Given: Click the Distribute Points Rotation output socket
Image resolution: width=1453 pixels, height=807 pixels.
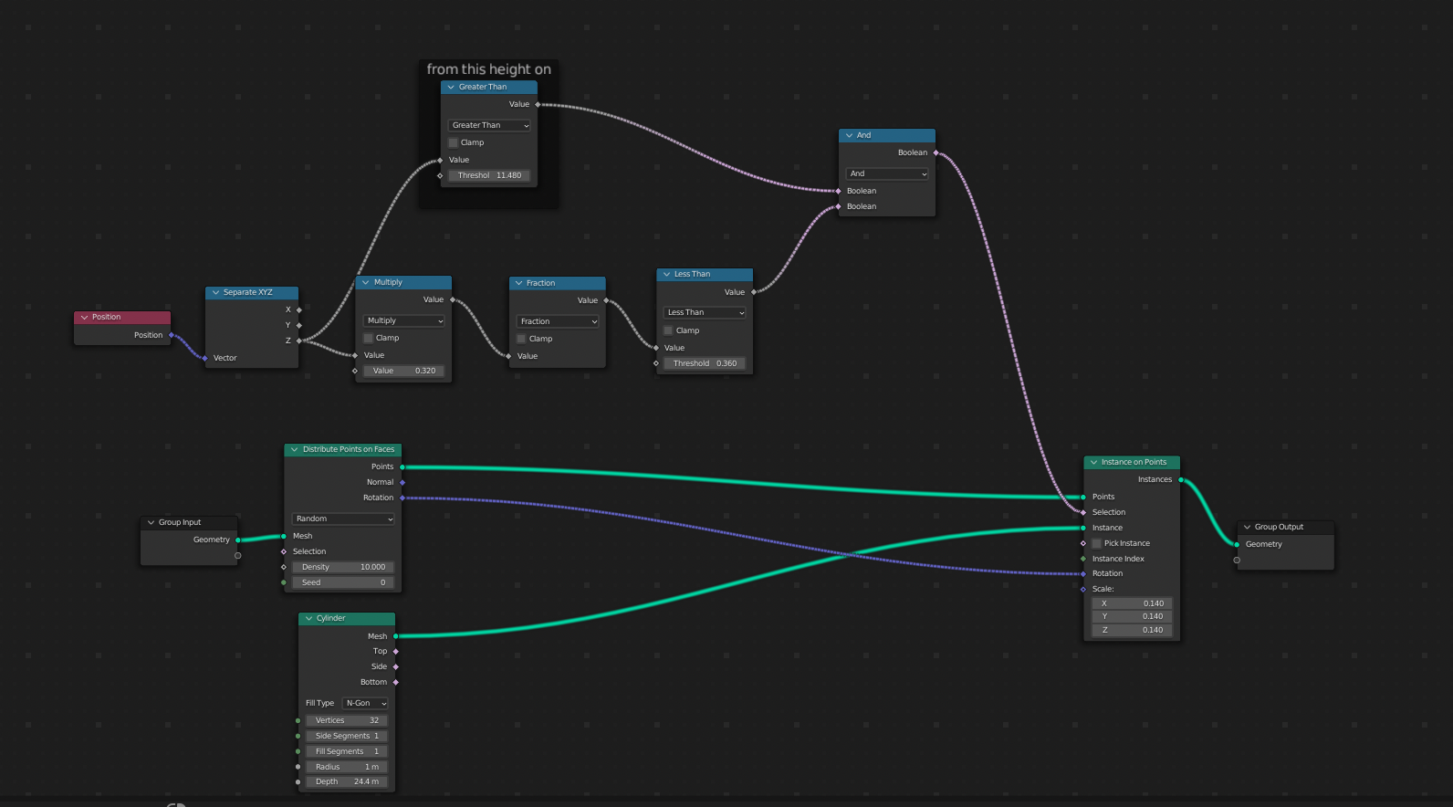Looking at the screenshot, I should tap(402, 498).
